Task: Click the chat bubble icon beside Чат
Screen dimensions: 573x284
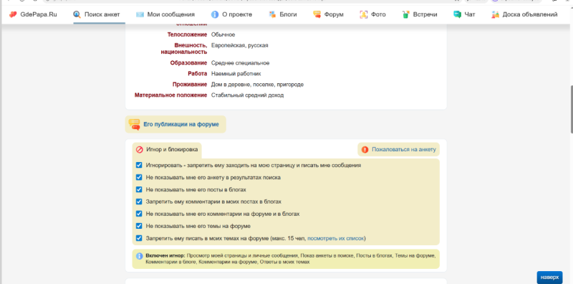Action: (457, 14)
